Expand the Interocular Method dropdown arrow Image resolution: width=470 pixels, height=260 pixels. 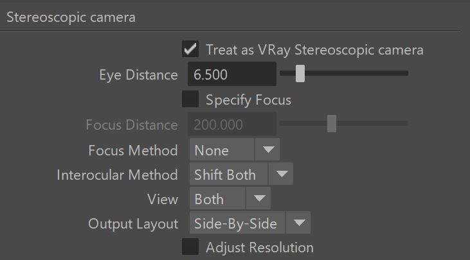pyautogui.click(x=281, y=174)
